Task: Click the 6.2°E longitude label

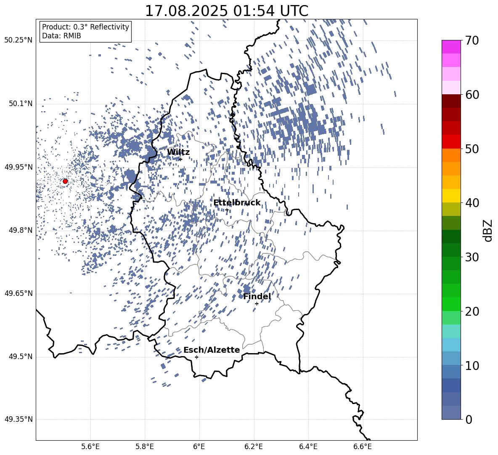Action: pyautogui.click(x=254, y=447)
